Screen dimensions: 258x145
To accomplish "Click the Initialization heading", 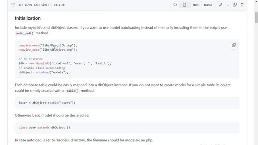I will (28, 18).
